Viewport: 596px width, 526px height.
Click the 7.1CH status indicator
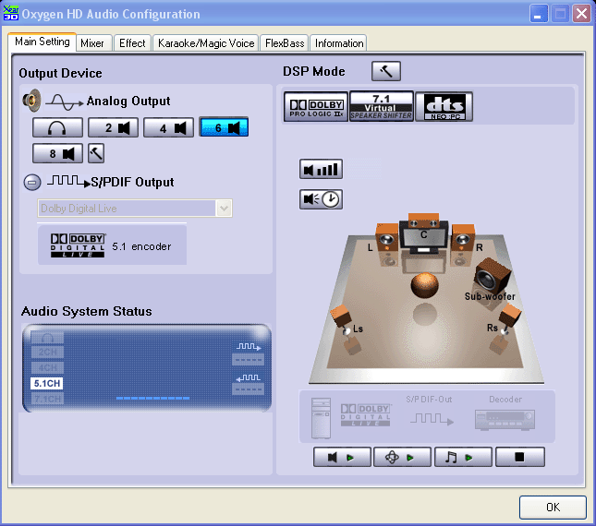(x=47, y=399)
